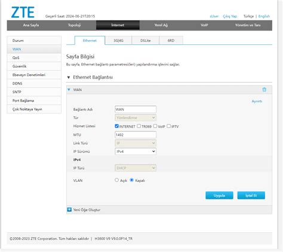
Task: Uncheck the INTERNET service checkbox
Action: (x=116, y=126)
